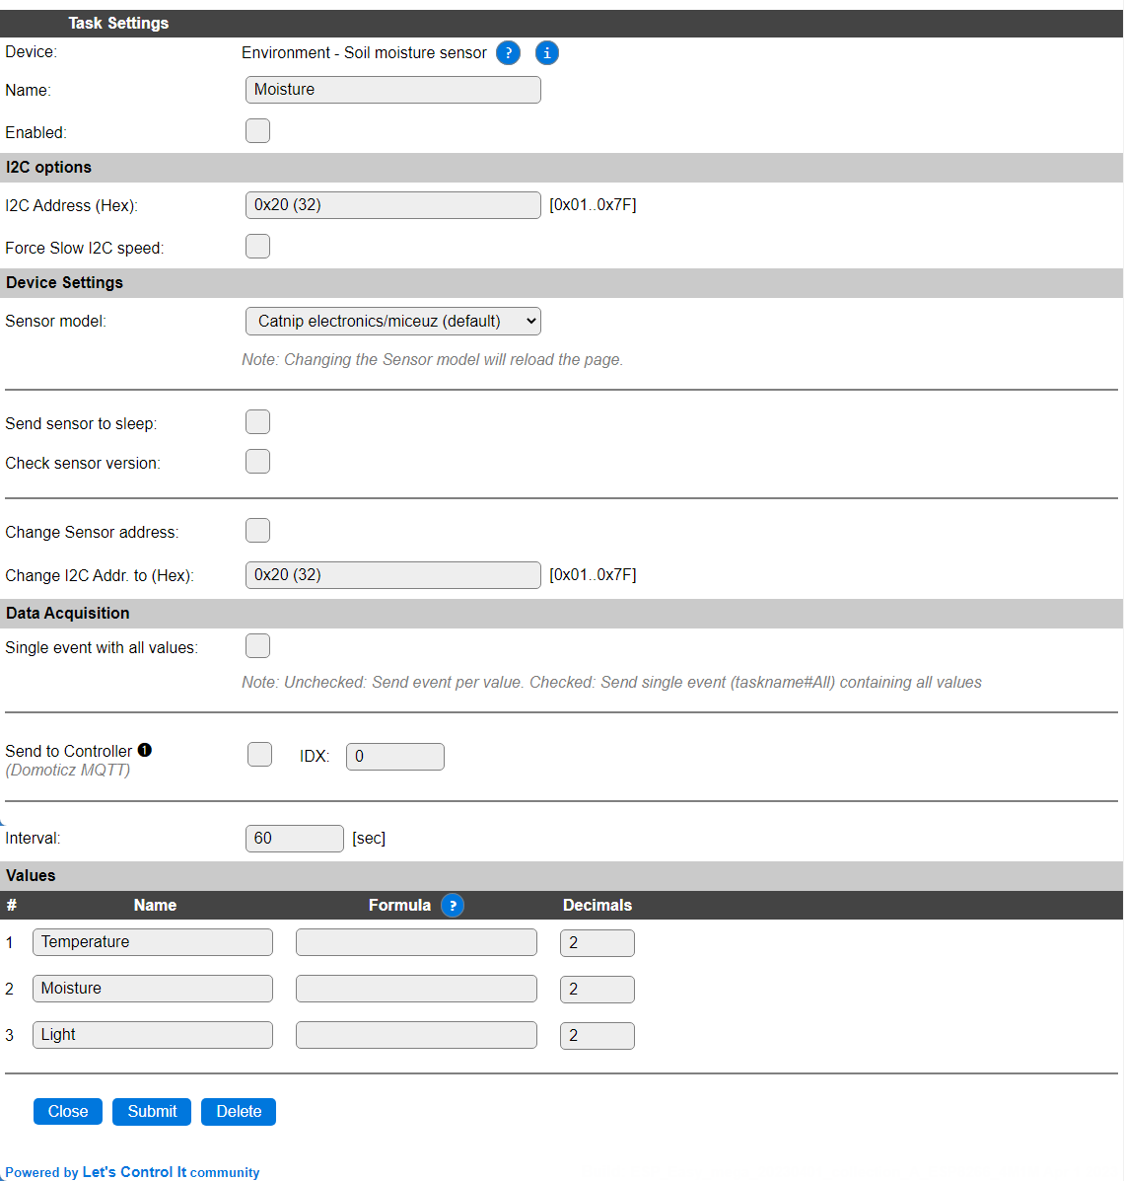Viewport: 1124px width, 1181px height.
Task: Toggle the Single event with all values checkbox
Action: click(x=257, y=645)
